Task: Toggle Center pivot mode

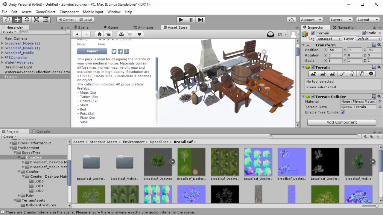Action: (66, 20)
